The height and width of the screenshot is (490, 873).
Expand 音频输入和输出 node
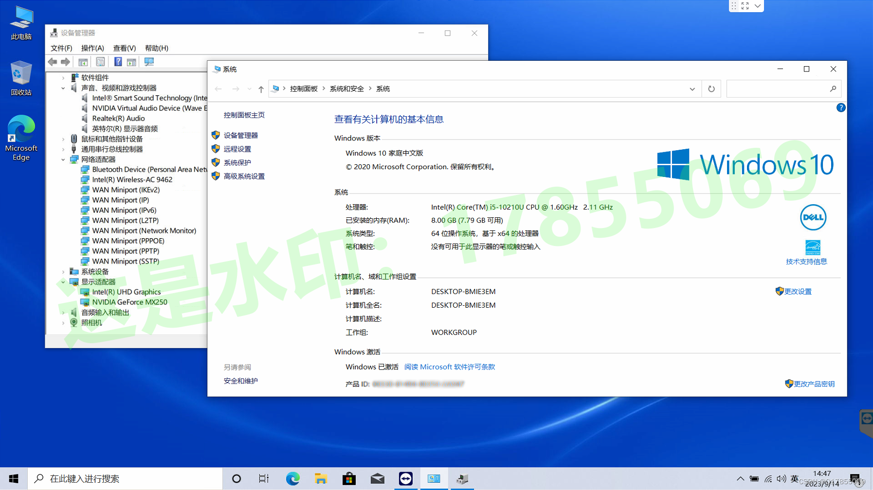(x=63, y=313)
